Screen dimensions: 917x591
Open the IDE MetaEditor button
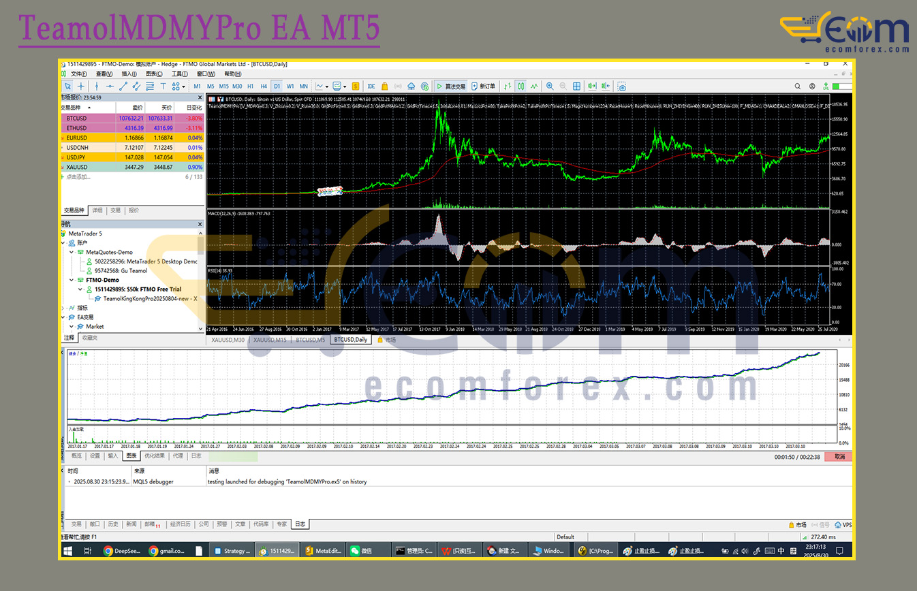[x=371, y=86]
